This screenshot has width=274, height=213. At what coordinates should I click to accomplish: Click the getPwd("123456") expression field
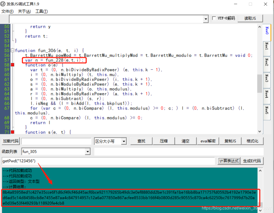[x=108, y=161]
